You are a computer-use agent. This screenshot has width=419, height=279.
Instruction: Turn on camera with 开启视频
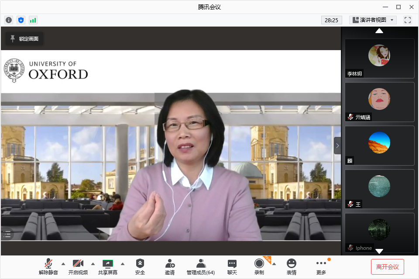tap(78, 266)
